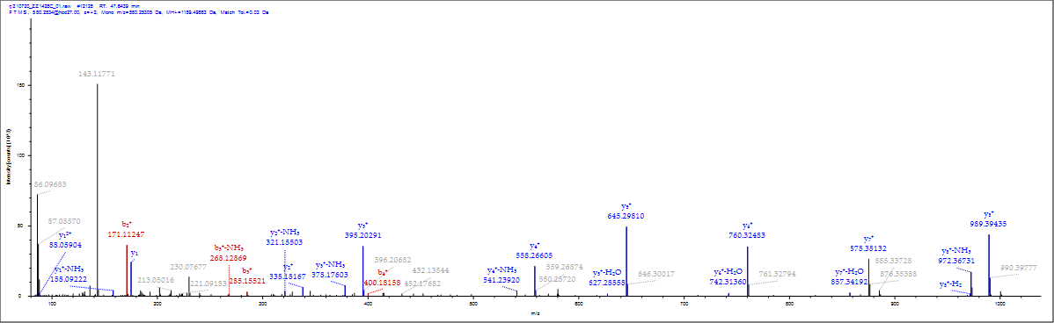Select the 500 tick on m/z axis
Viewport: 1054px width, 323px height.
pyautogui.click(x=473, y=304)
